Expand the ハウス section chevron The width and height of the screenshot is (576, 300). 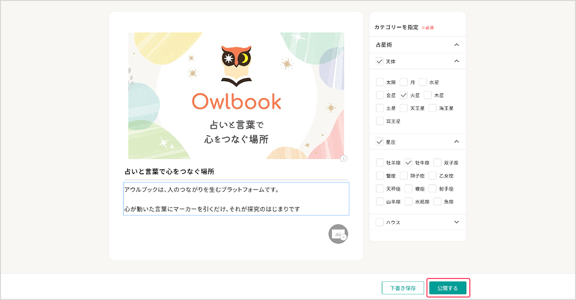point(457,222)
